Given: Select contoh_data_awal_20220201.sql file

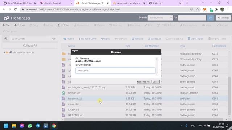Looking at the screenshot, I should (144, 87).
